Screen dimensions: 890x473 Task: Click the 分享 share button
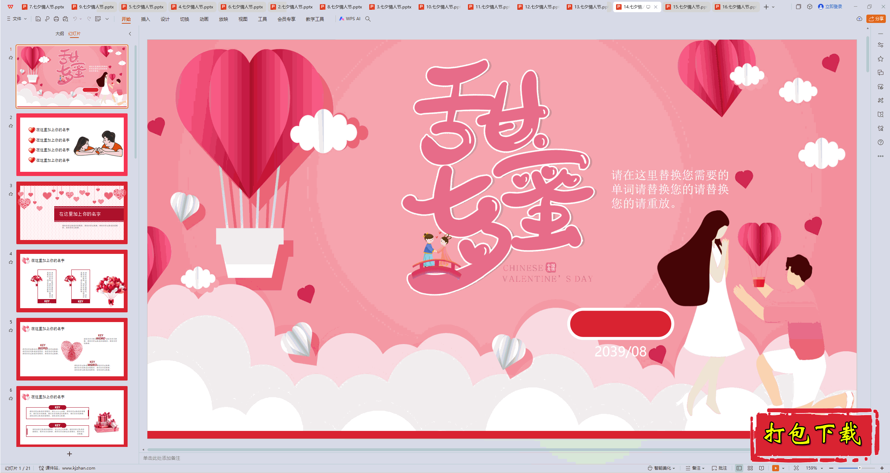pos(876,19)
